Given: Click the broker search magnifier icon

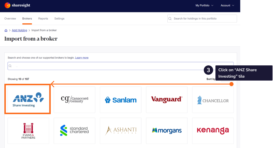Looking at the screenshot, I should coord(10,66).
